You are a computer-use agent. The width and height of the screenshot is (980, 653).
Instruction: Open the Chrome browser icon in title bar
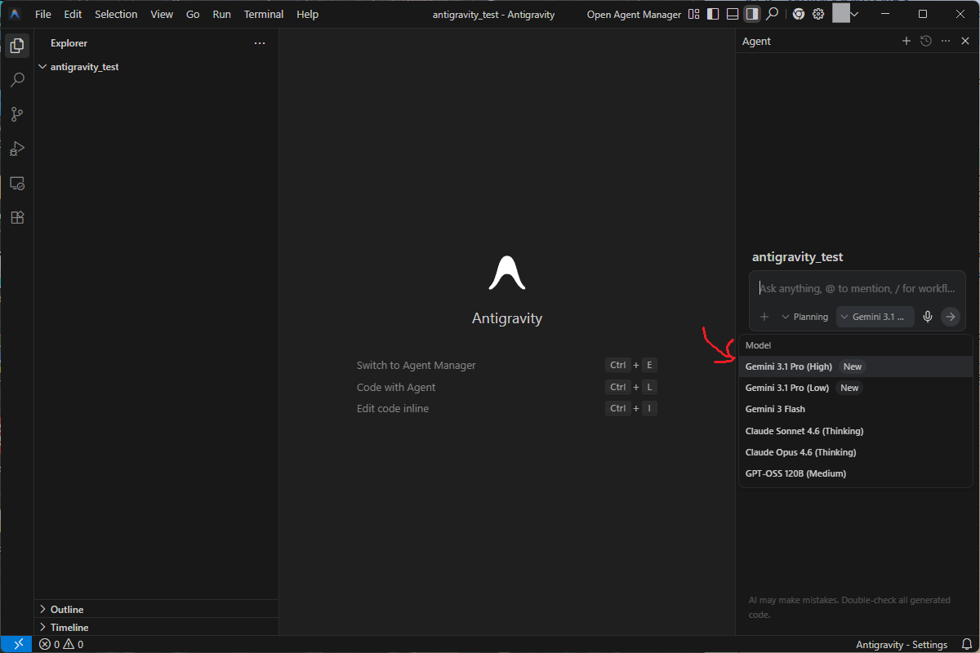click(798, 14)
